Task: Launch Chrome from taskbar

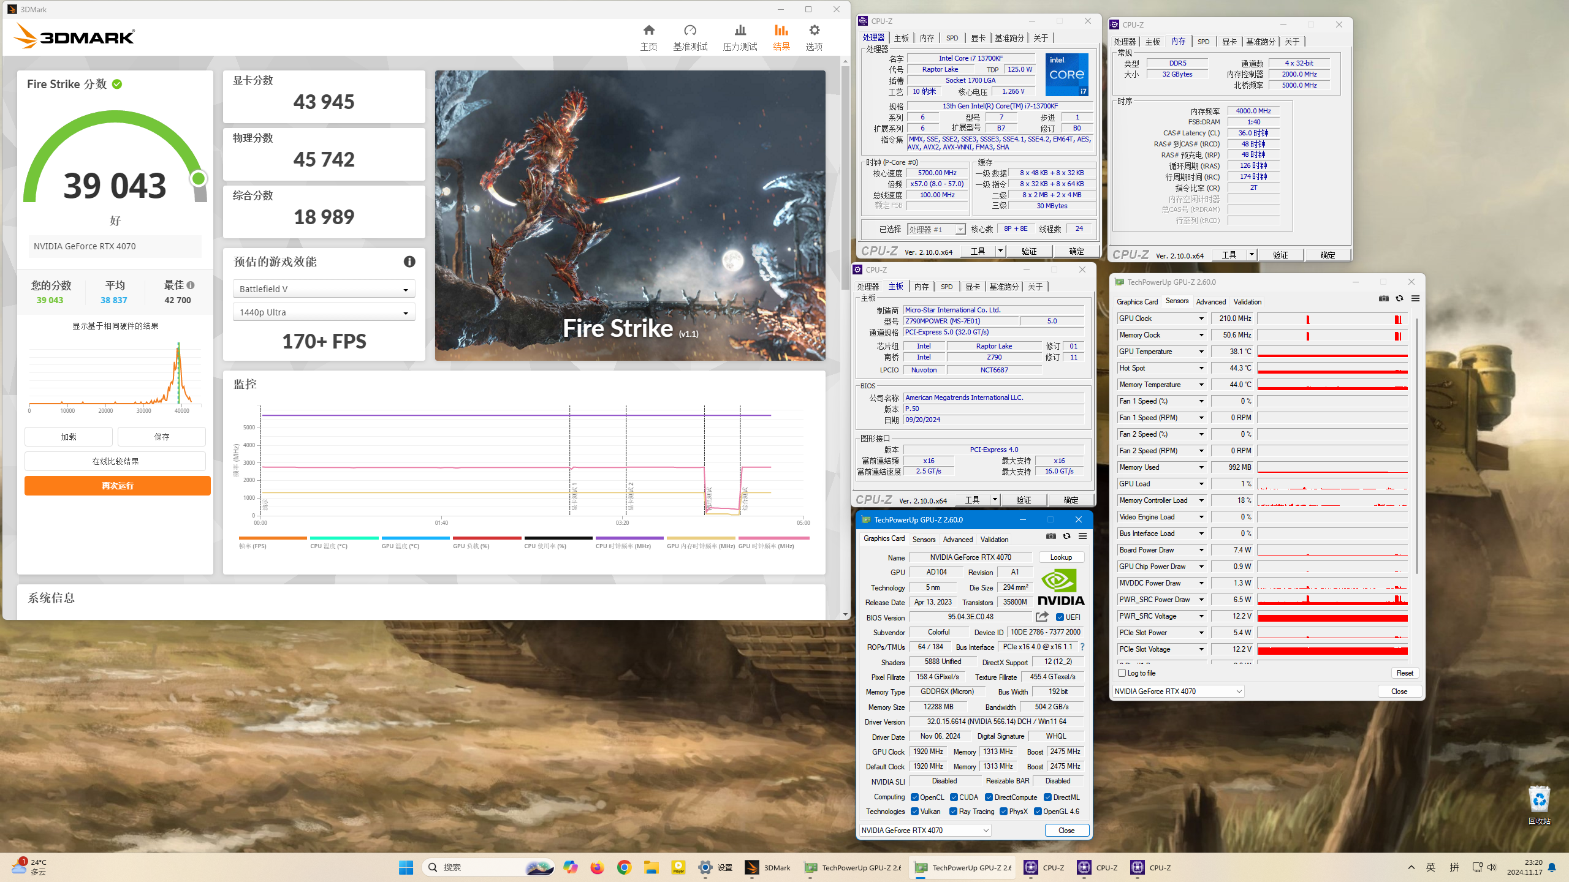Action: [x=624, y=867]
